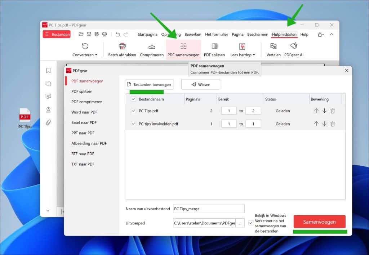Switch to the Pagina tab
This screenshot has height=255, width=369.
coord(238,34)
